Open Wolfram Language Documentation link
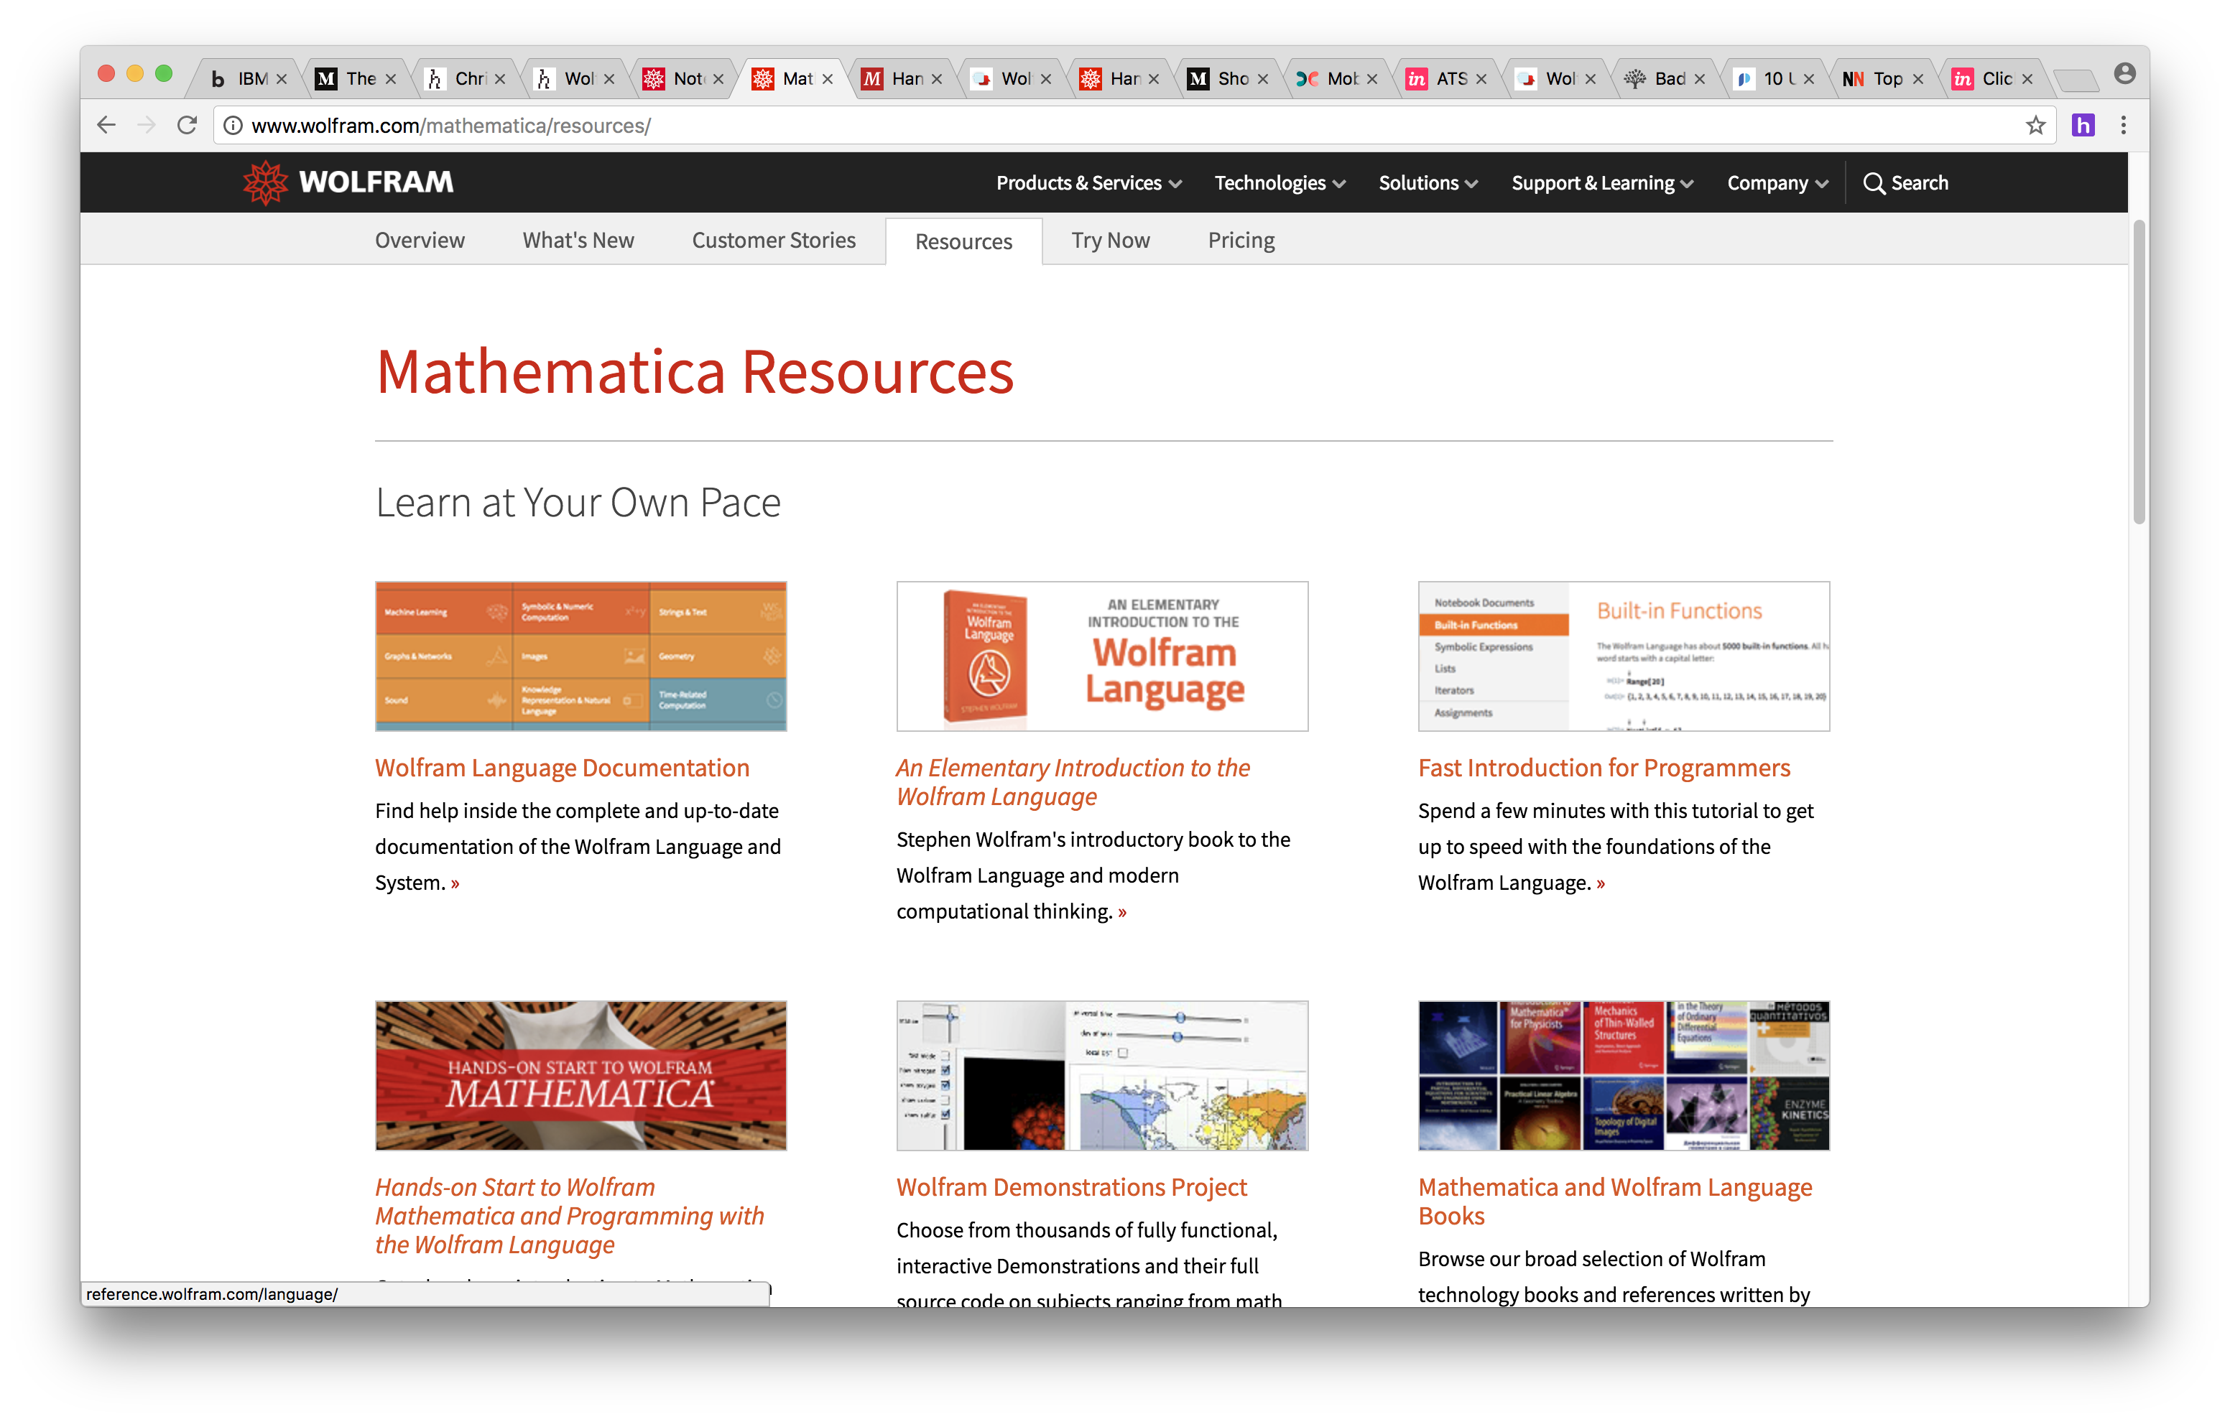The image size is (2230, 1422). 562,768
